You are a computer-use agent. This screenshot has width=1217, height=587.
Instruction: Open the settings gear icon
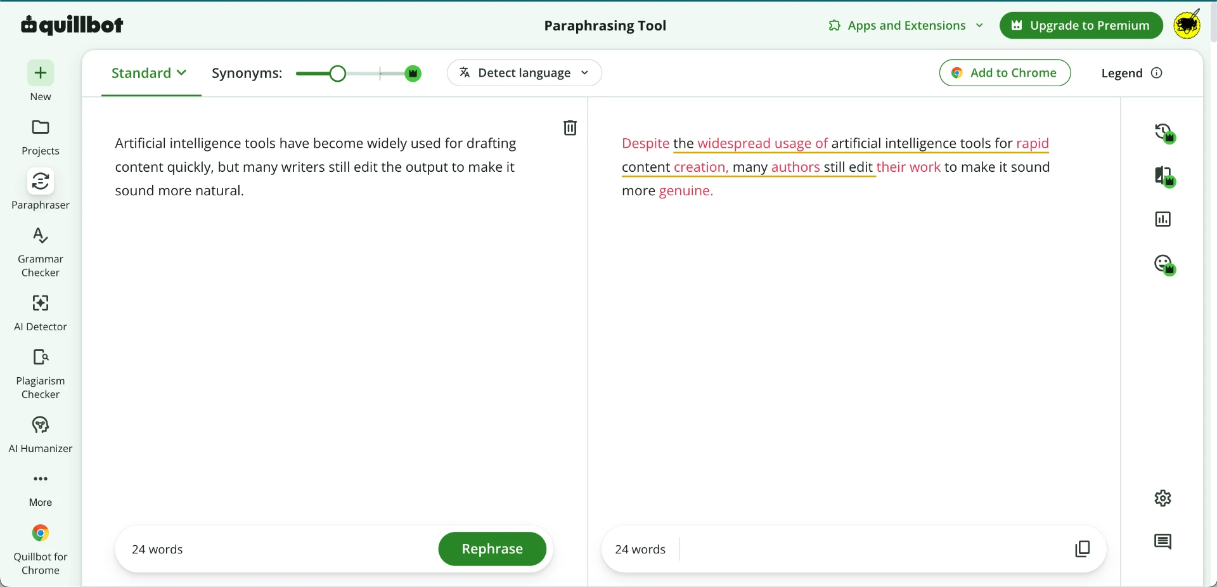tap(1163, 498)
